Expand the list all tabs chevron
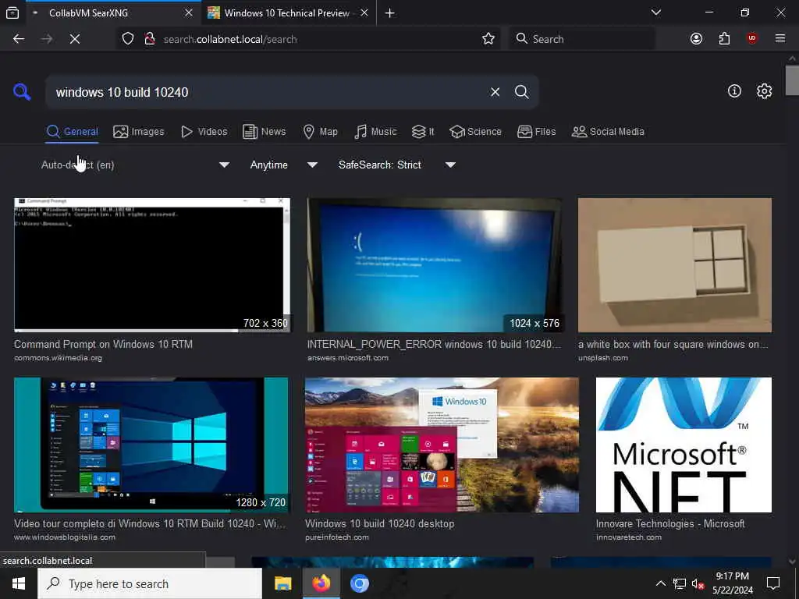 click(x=656, y=12)
